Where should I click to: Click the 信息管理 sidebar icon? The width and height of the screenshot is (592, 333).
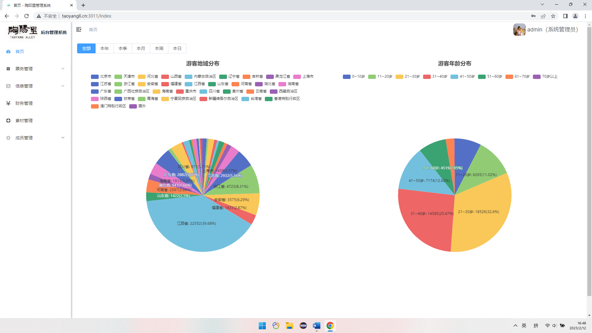coord(8,86)
